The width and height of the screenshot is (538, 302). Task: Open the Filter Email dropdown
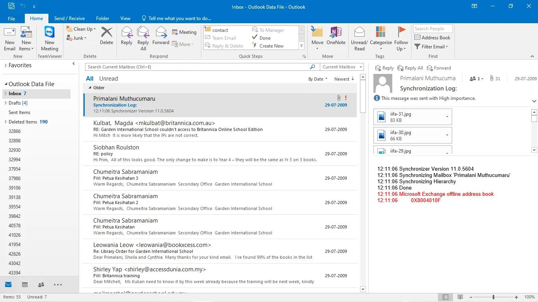coord(432,46)
